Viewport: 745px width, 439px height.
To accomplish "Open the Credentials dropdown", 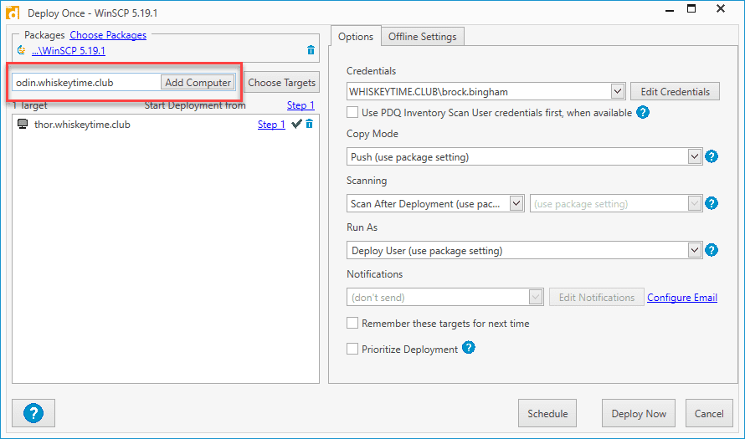I will point(617,91).
